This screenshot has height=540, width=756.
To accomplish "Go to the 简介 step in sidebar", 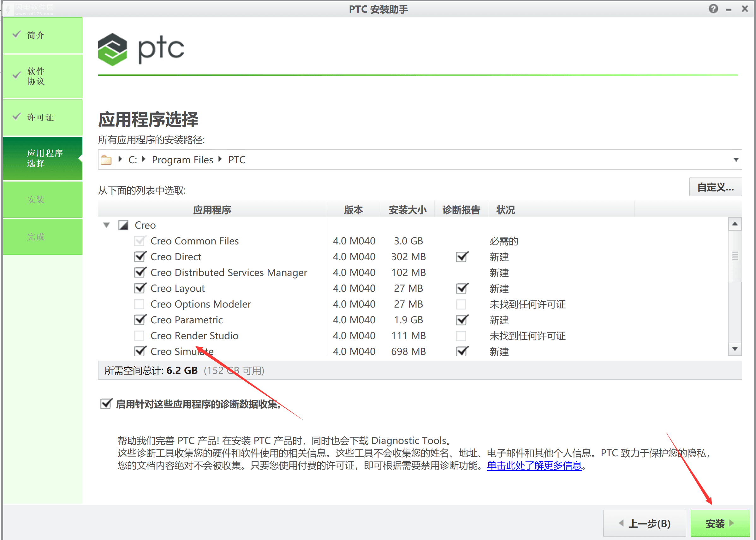I will pos(43,35).
